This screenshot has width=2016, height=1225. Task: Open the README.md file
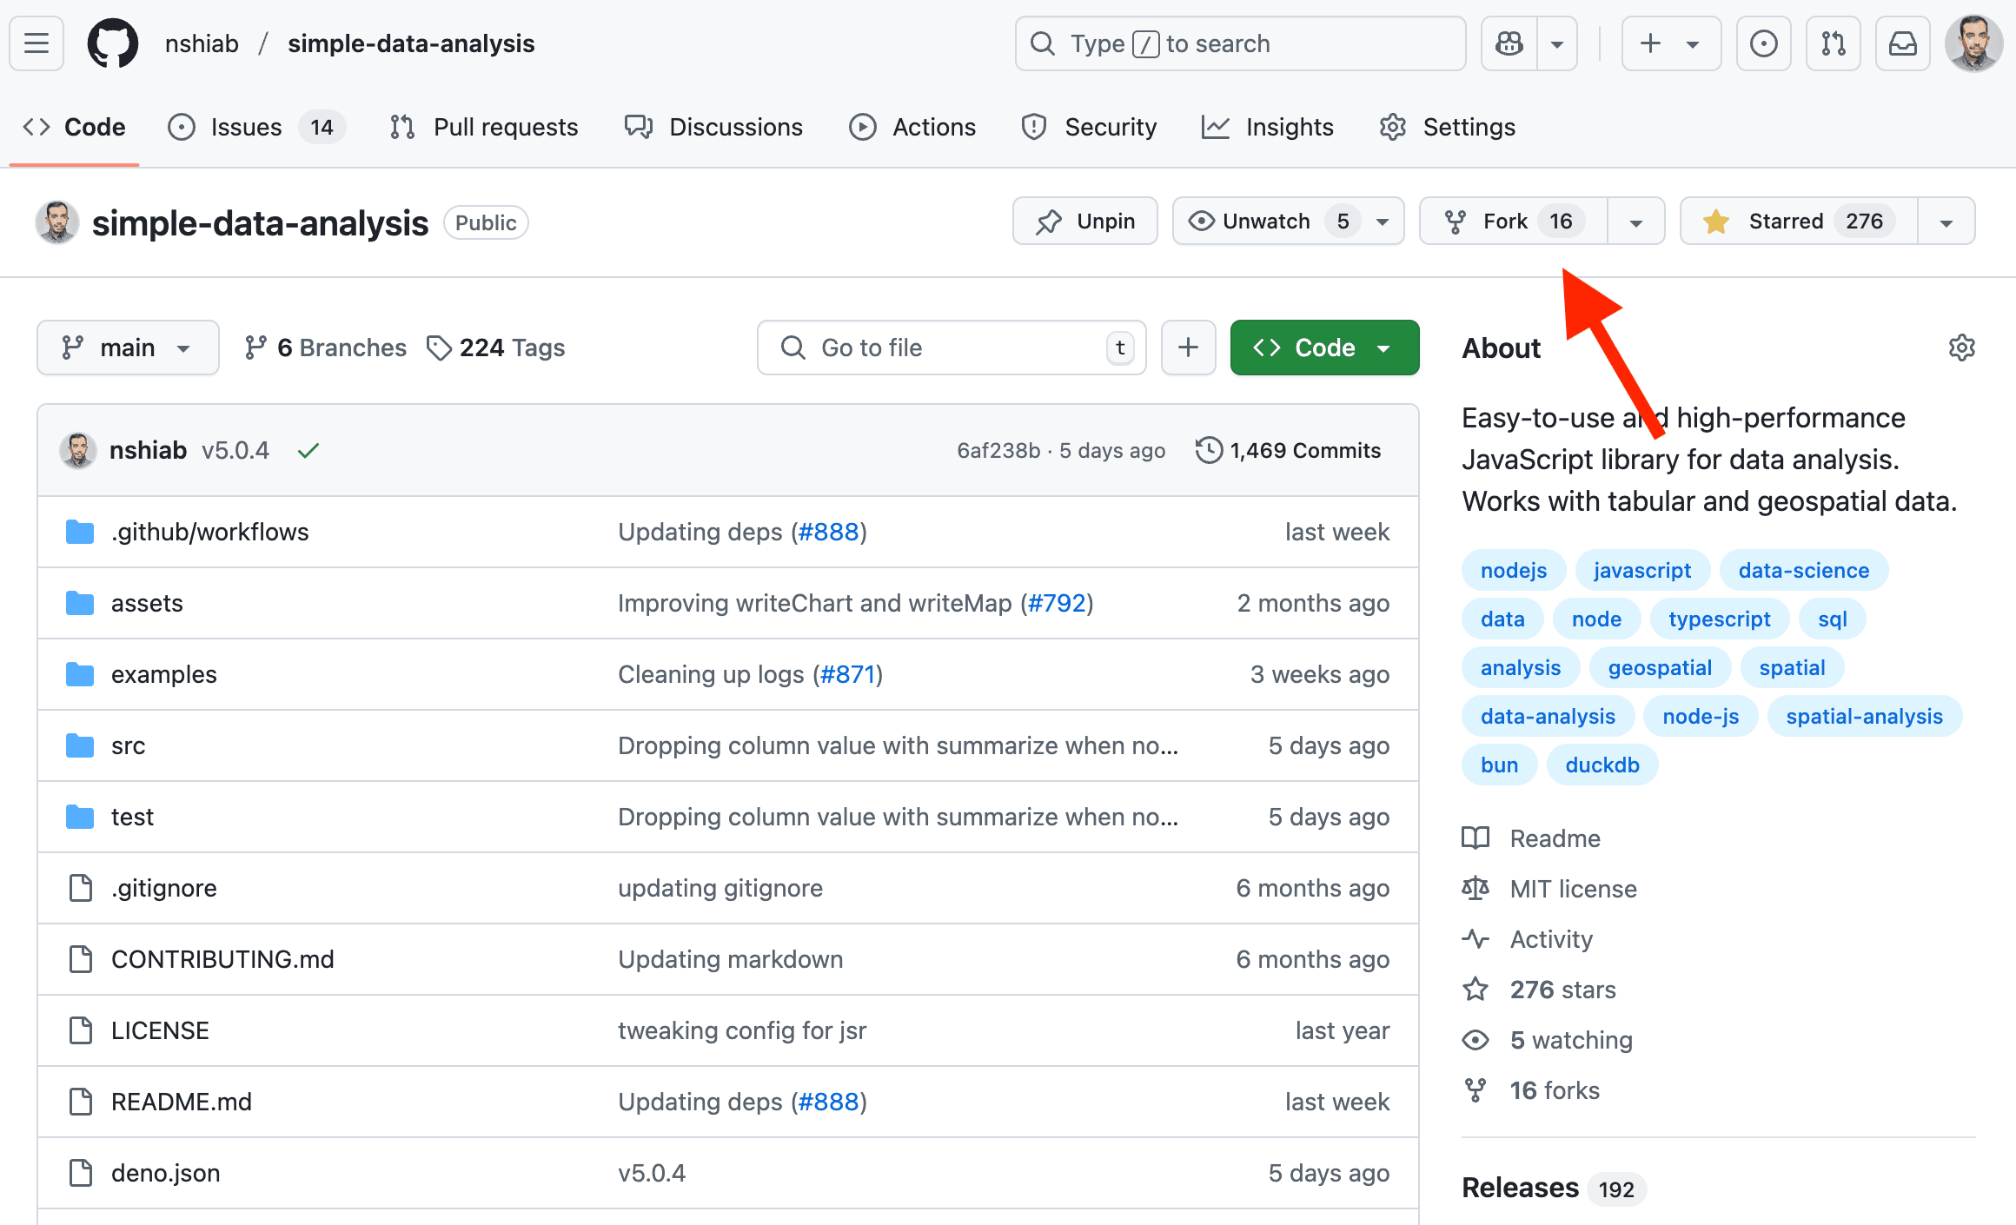coord(181,1102)
